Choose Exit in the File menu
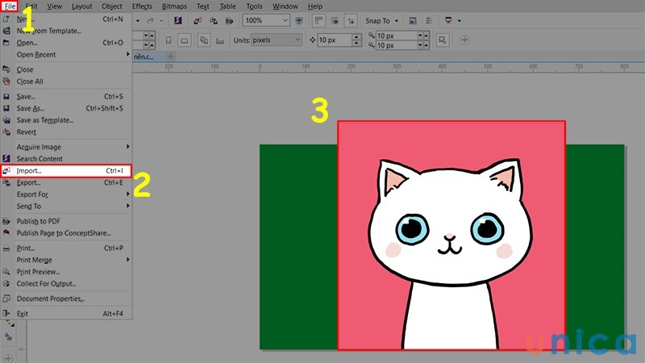645x363 pixels. pos(66,314)
